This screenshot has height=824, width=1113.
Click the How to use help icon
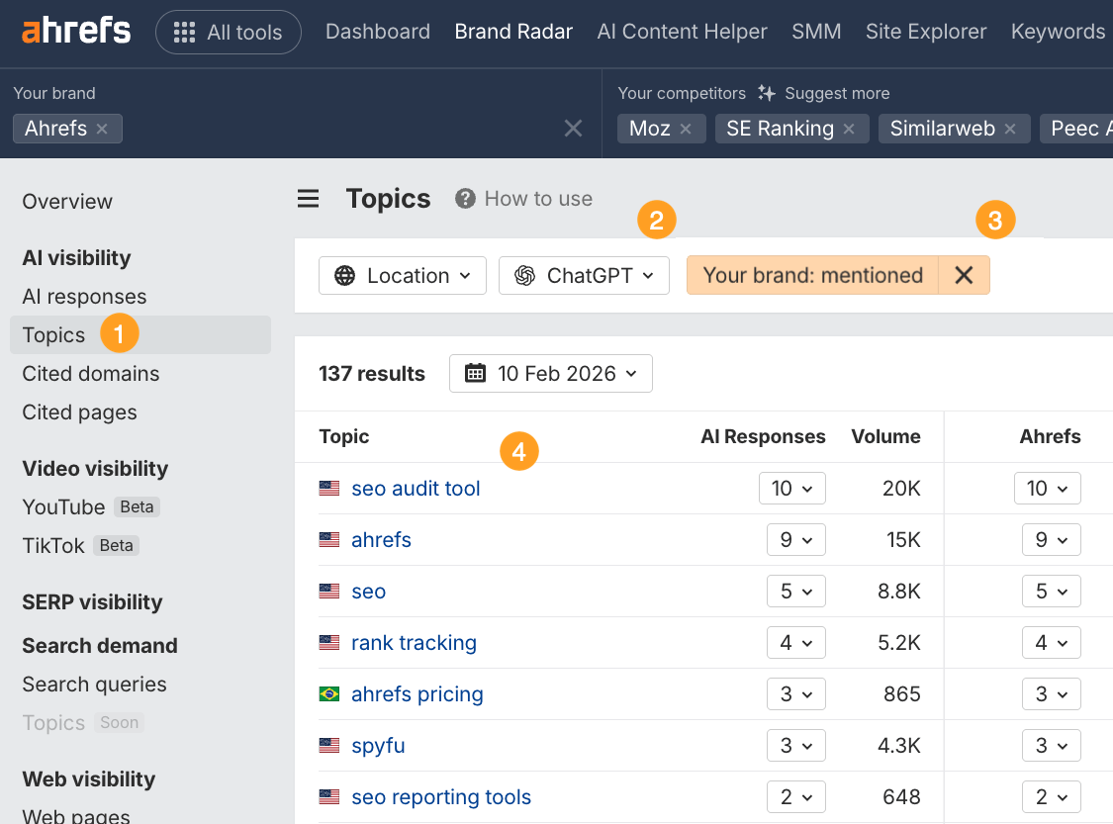point(464,198)
